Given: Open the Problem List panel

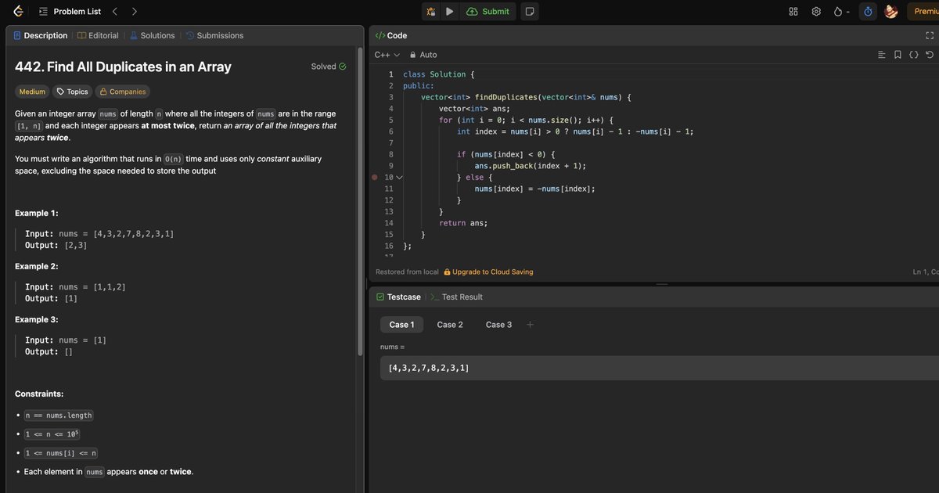Looking at the screenshot, I should point(70,12).
